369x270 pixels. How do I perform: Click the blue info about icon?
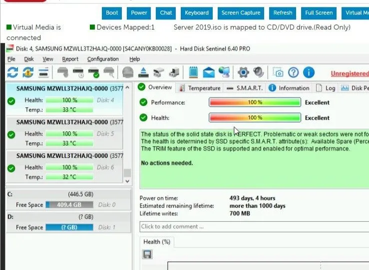[x=309, y=72]
